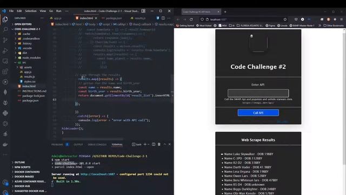Open the Figma bookmark
Viewport: 346px width, 195px height.
[x=270, y=25]
